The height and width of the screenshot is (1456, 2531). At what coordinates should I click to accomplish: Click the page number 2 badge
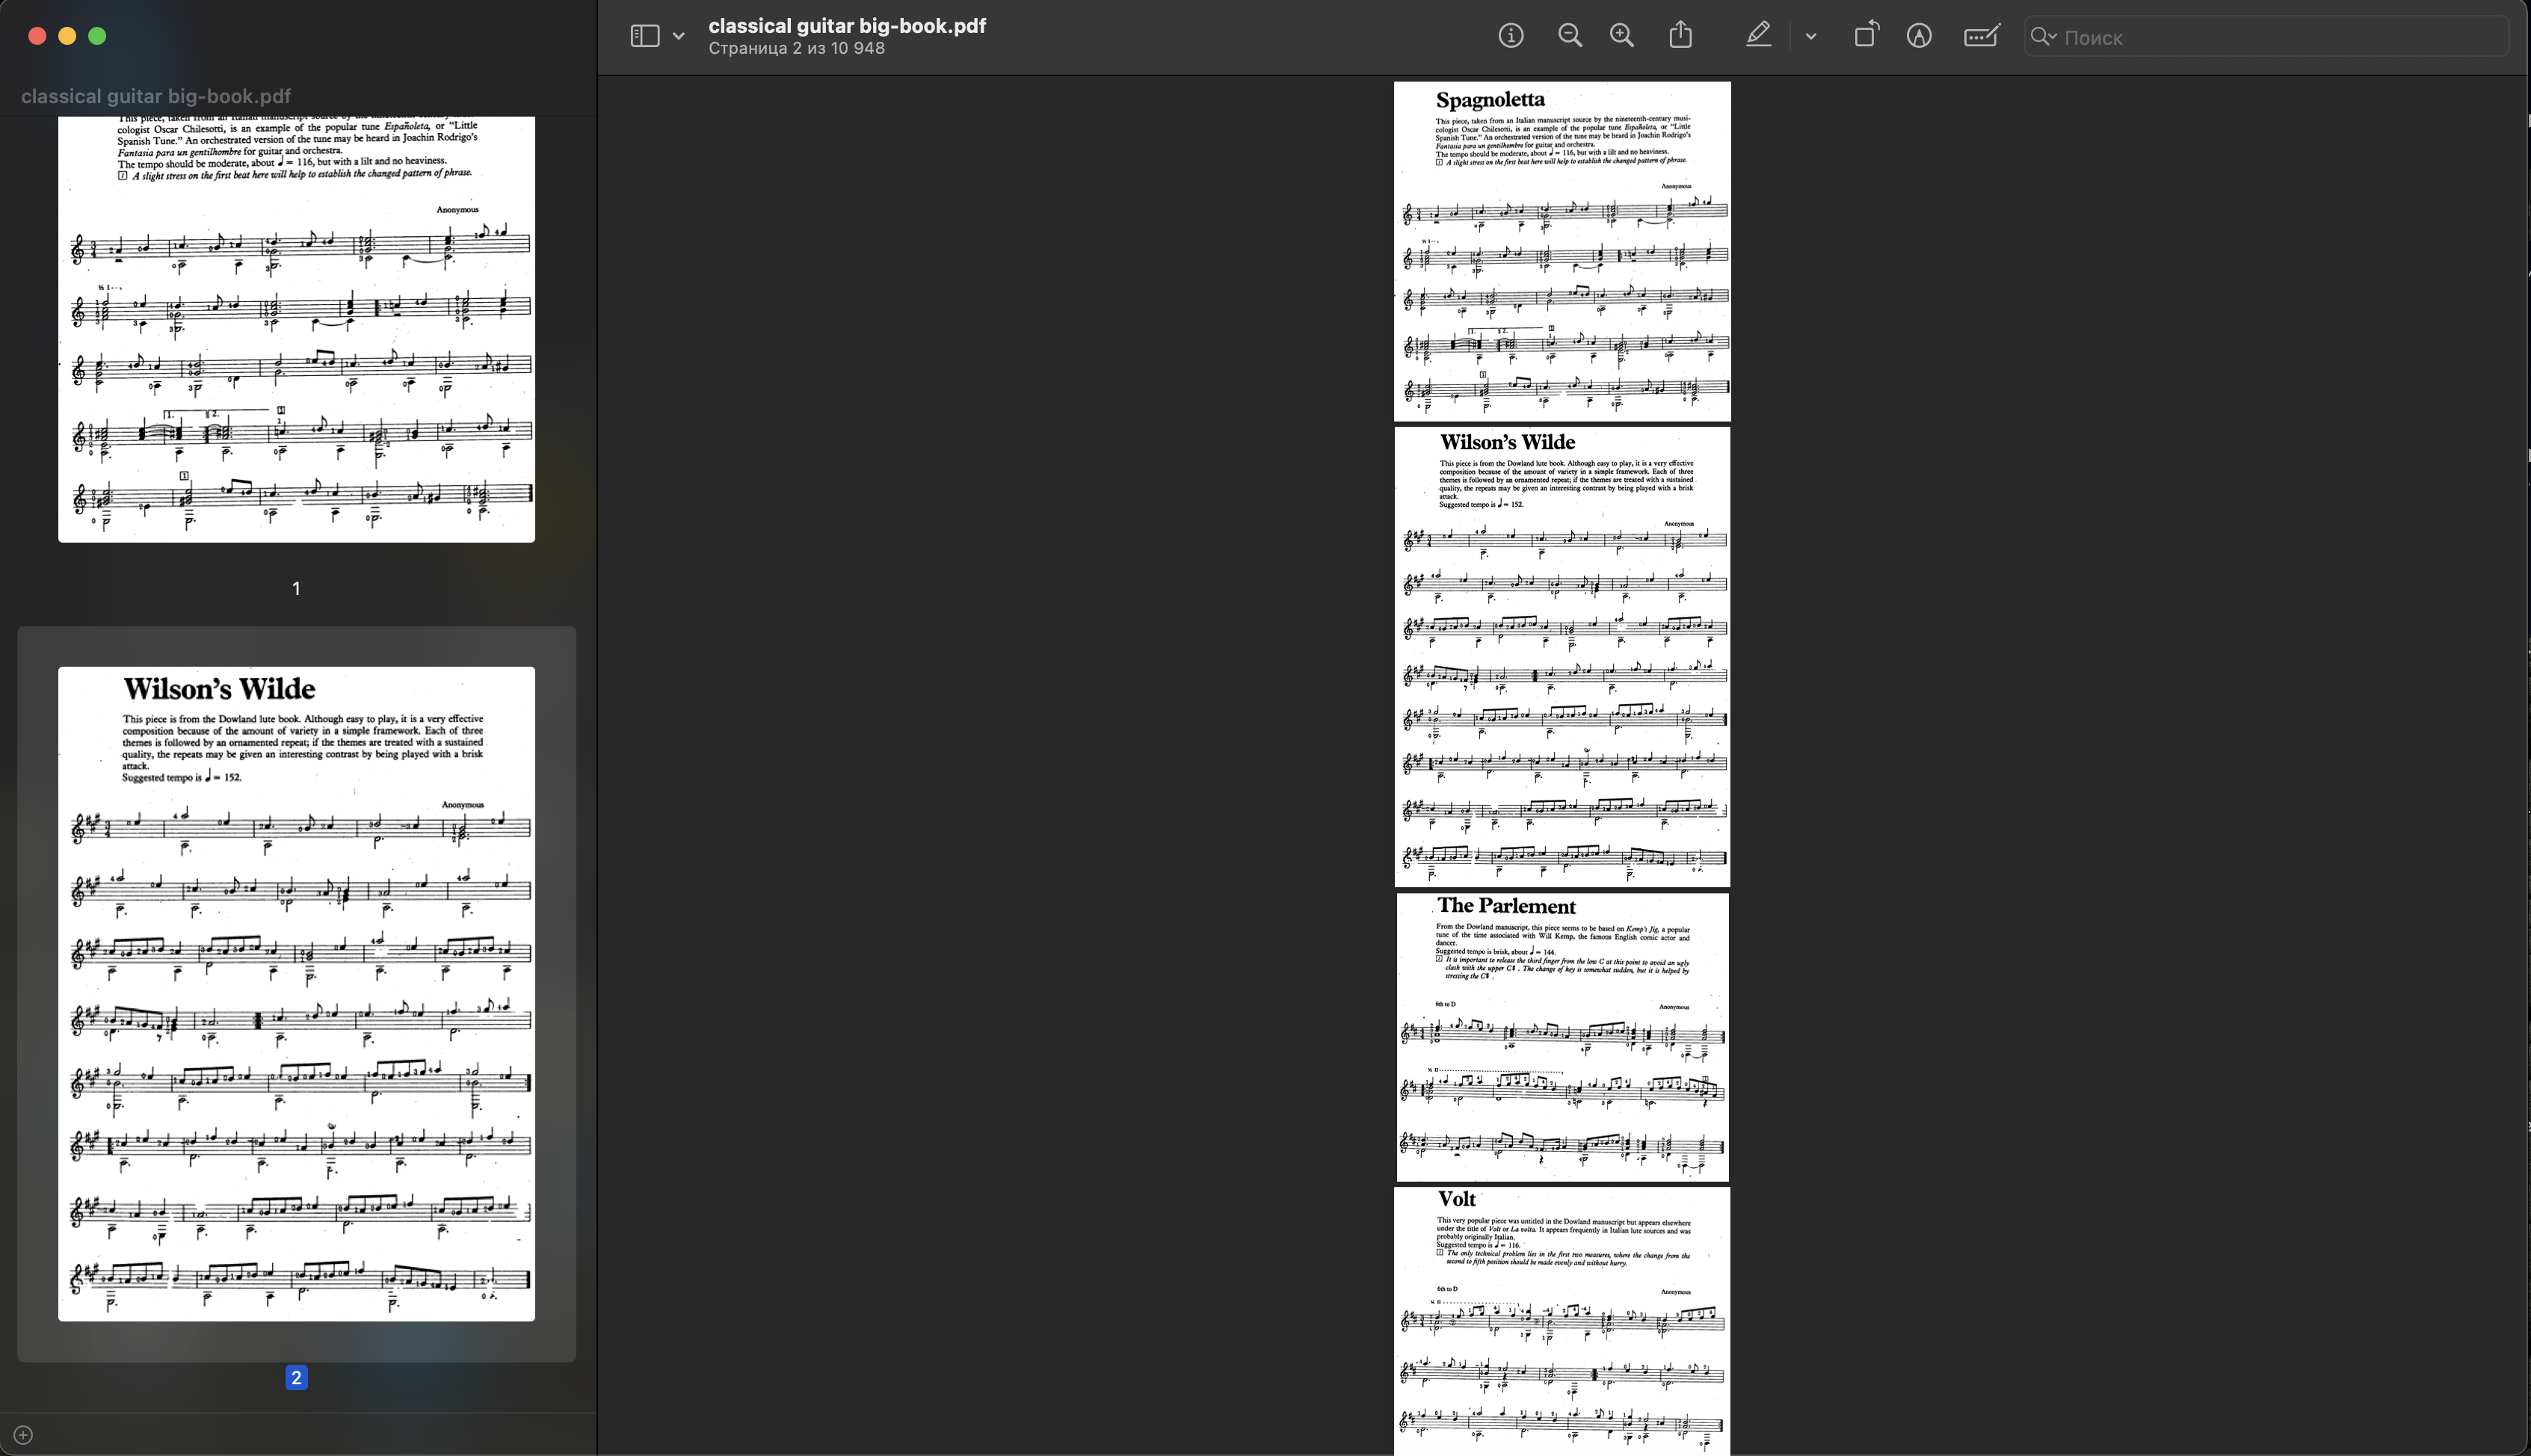[296, 1377]
